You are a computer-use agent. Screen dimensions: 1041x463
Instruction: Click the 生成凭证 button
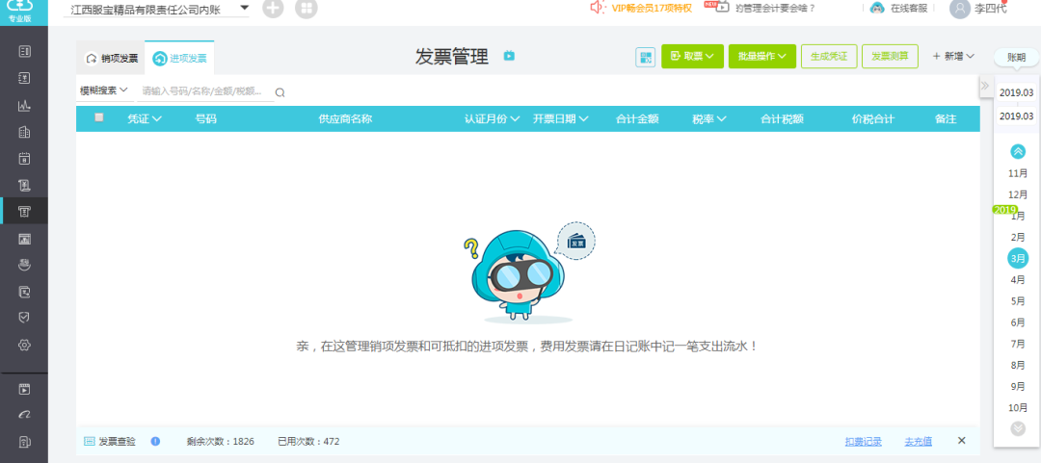(x=829, y=57)
